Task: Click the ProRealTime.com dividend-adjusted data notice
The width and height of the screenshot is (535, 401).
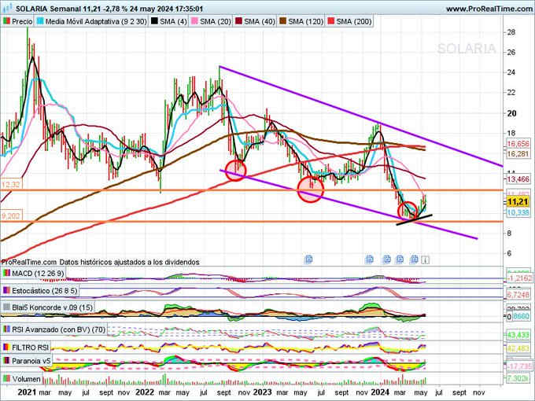Action: (100, 262)
